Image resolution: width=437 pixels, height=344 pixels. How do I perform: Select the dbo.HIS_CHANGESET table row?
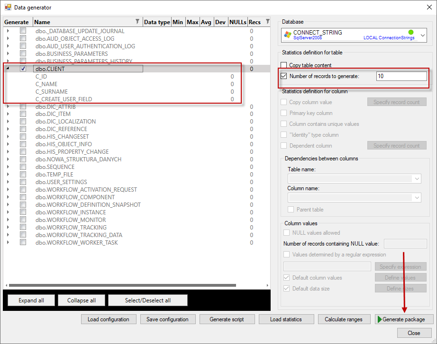137,137
